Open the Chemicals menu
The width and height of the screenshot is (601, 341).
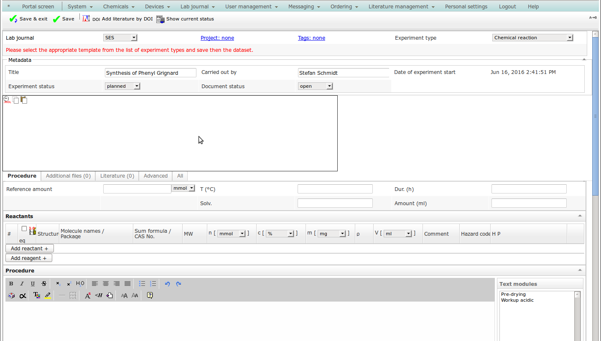(119, 7)
